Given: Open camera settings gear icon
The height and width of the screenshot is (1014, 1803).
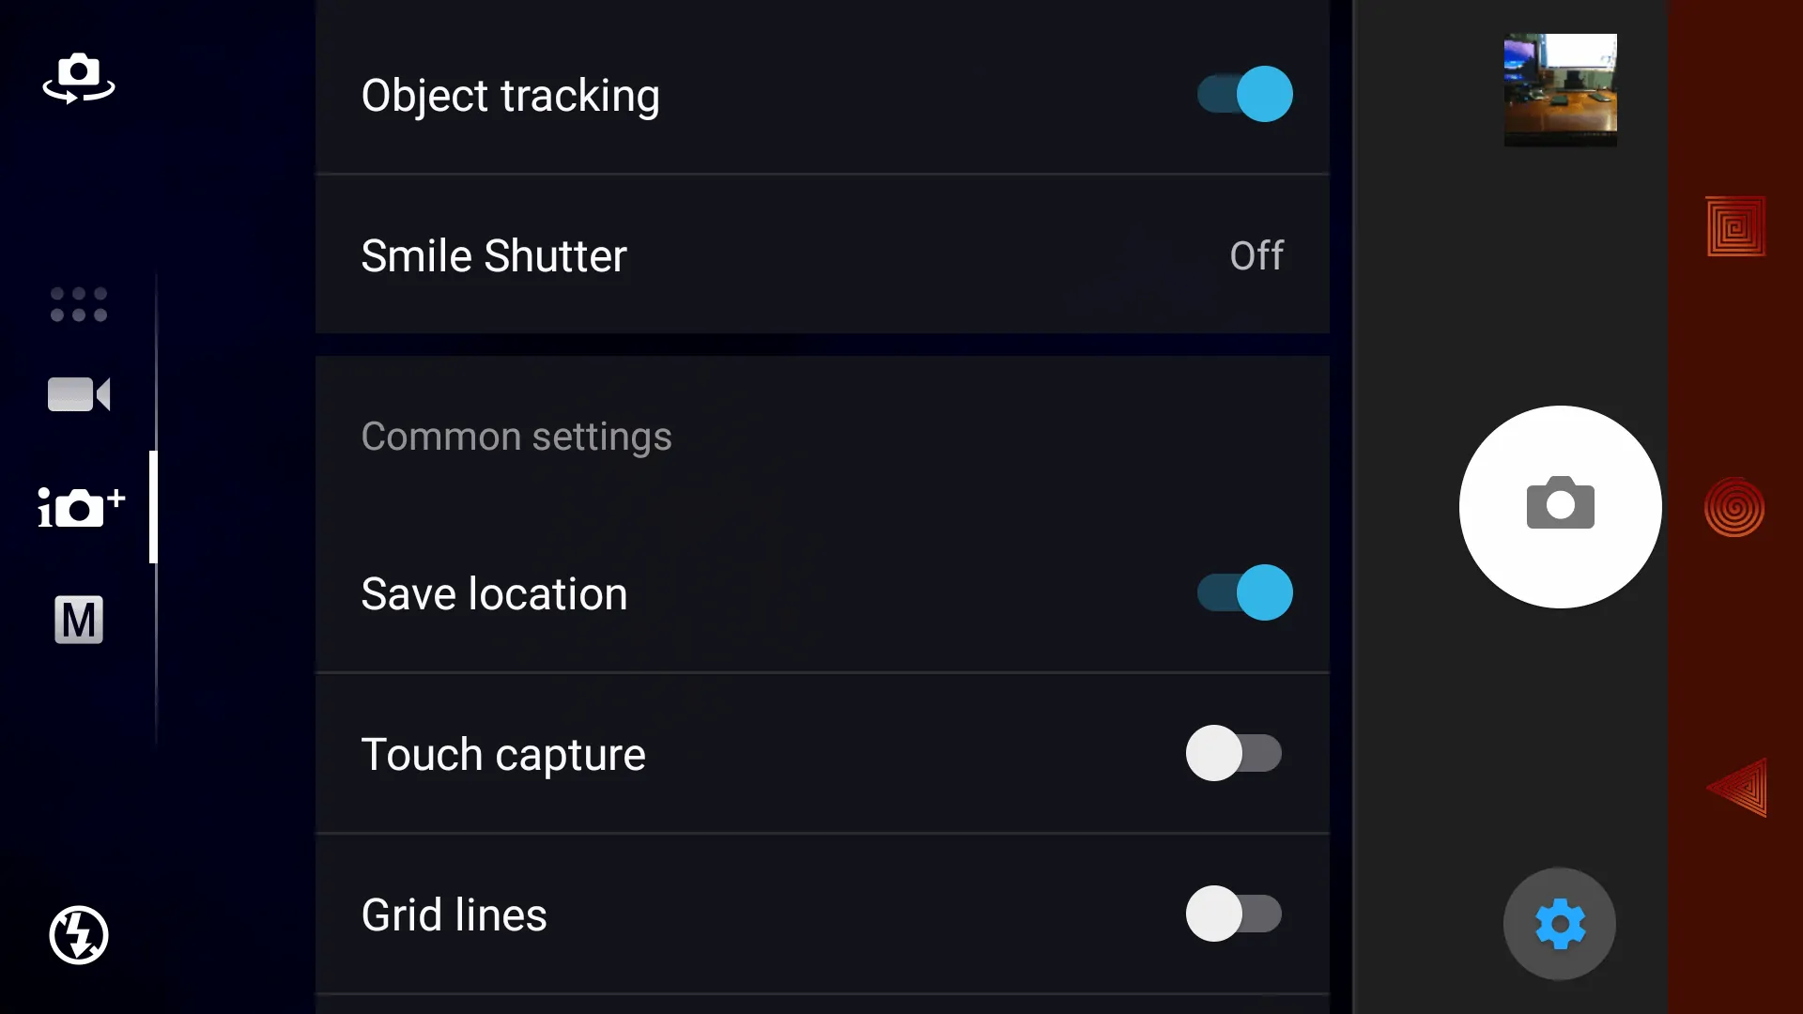Looking at the screenshot, I should click(x=1561, y=924).
